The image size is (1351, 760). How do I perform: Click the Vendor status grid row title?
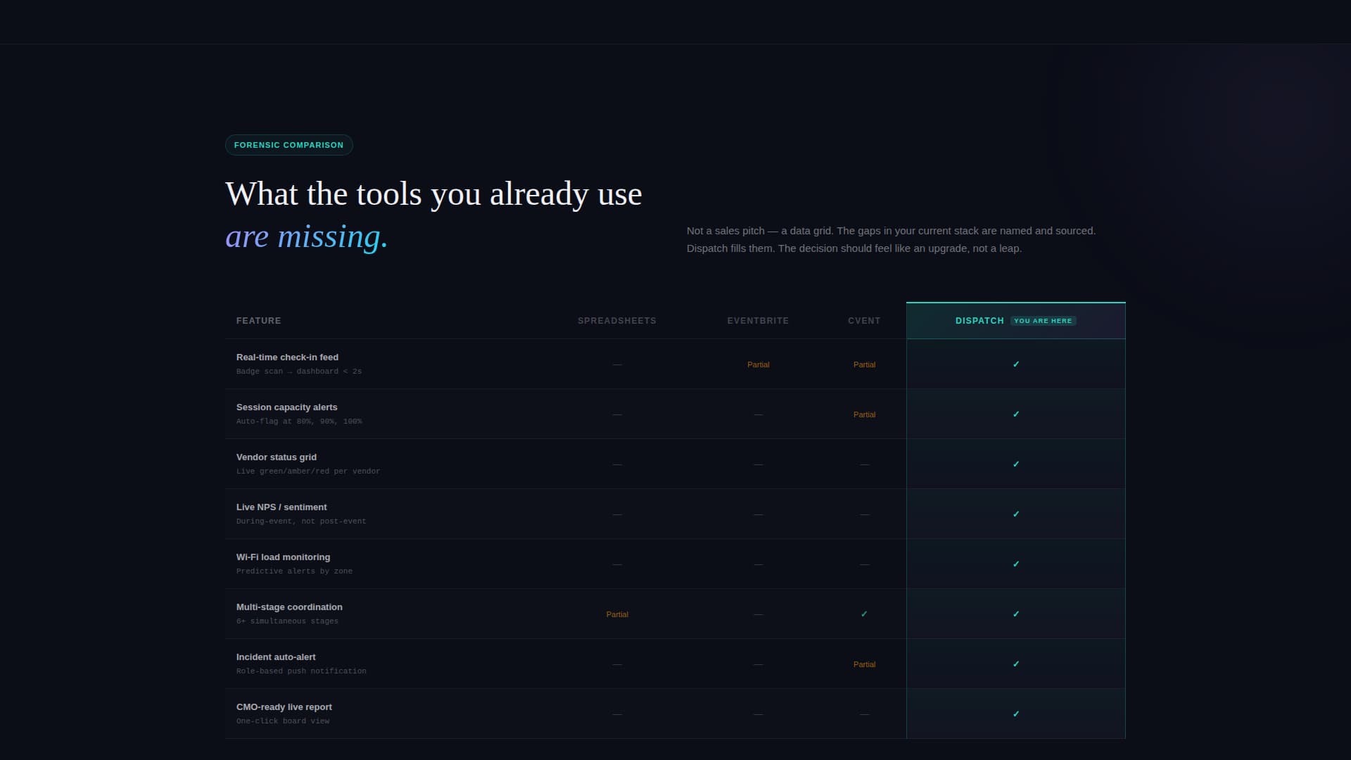pos(276,457)
